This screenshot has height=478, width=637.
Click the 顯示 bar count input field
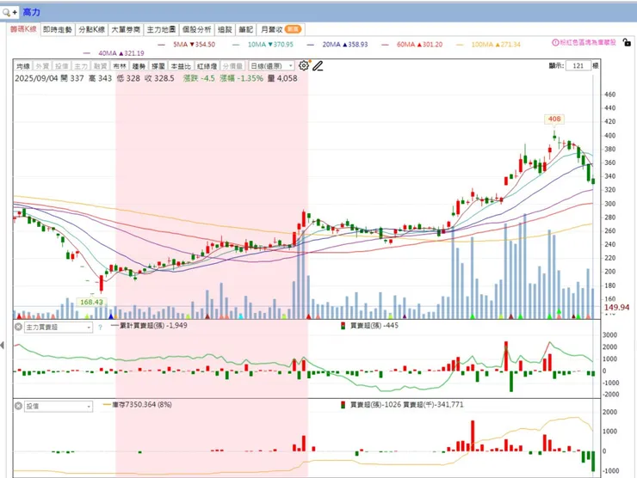(x=578, y=65)
